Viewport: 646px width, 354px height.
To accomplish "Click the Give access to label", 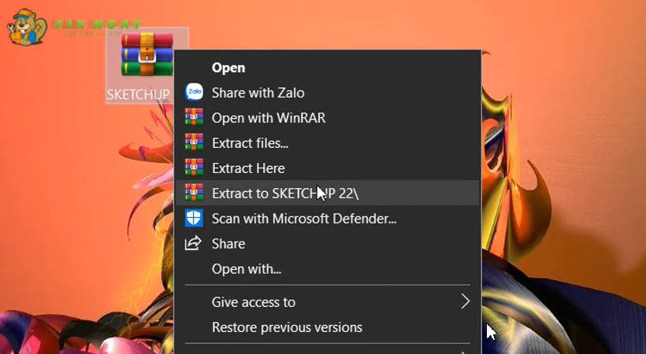I will point(254,302).
